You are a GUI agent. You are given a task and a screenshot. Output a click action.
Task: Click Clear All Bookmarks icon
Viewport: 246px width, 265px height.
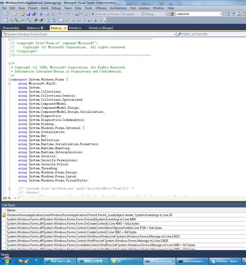click(x=101, y=20)
